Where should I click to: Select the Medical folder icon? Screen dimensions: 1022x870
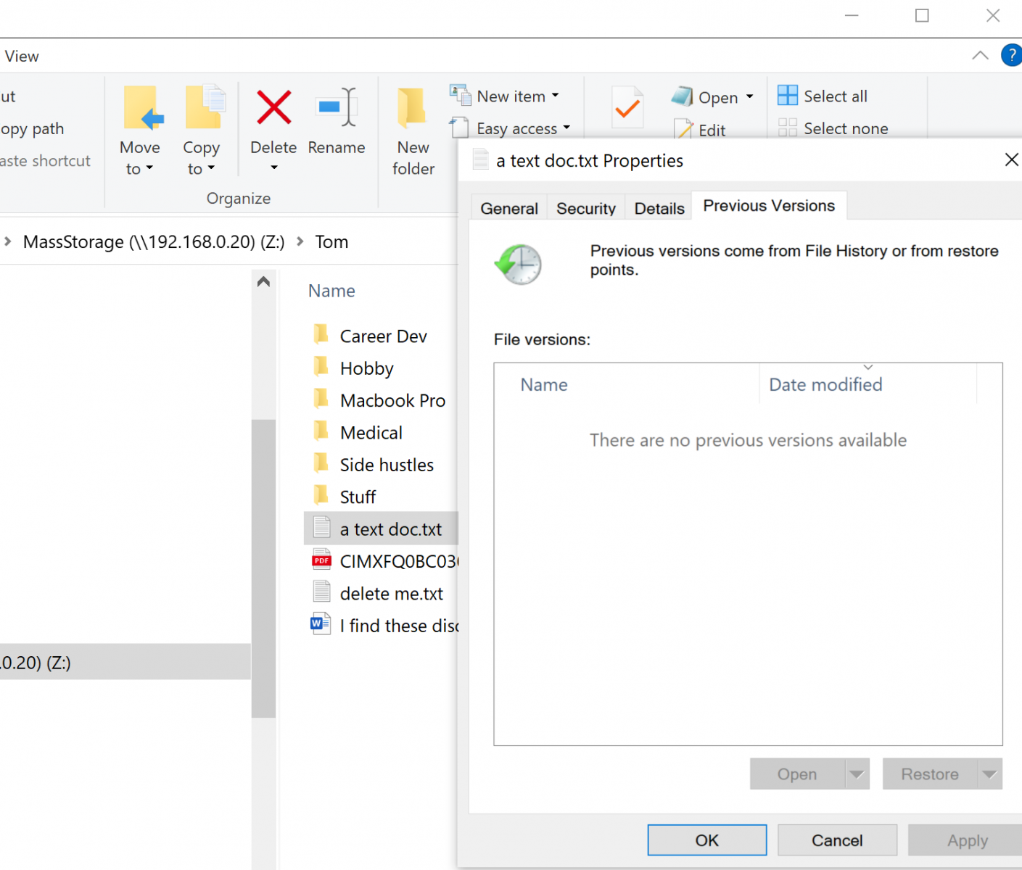(321, 431)
